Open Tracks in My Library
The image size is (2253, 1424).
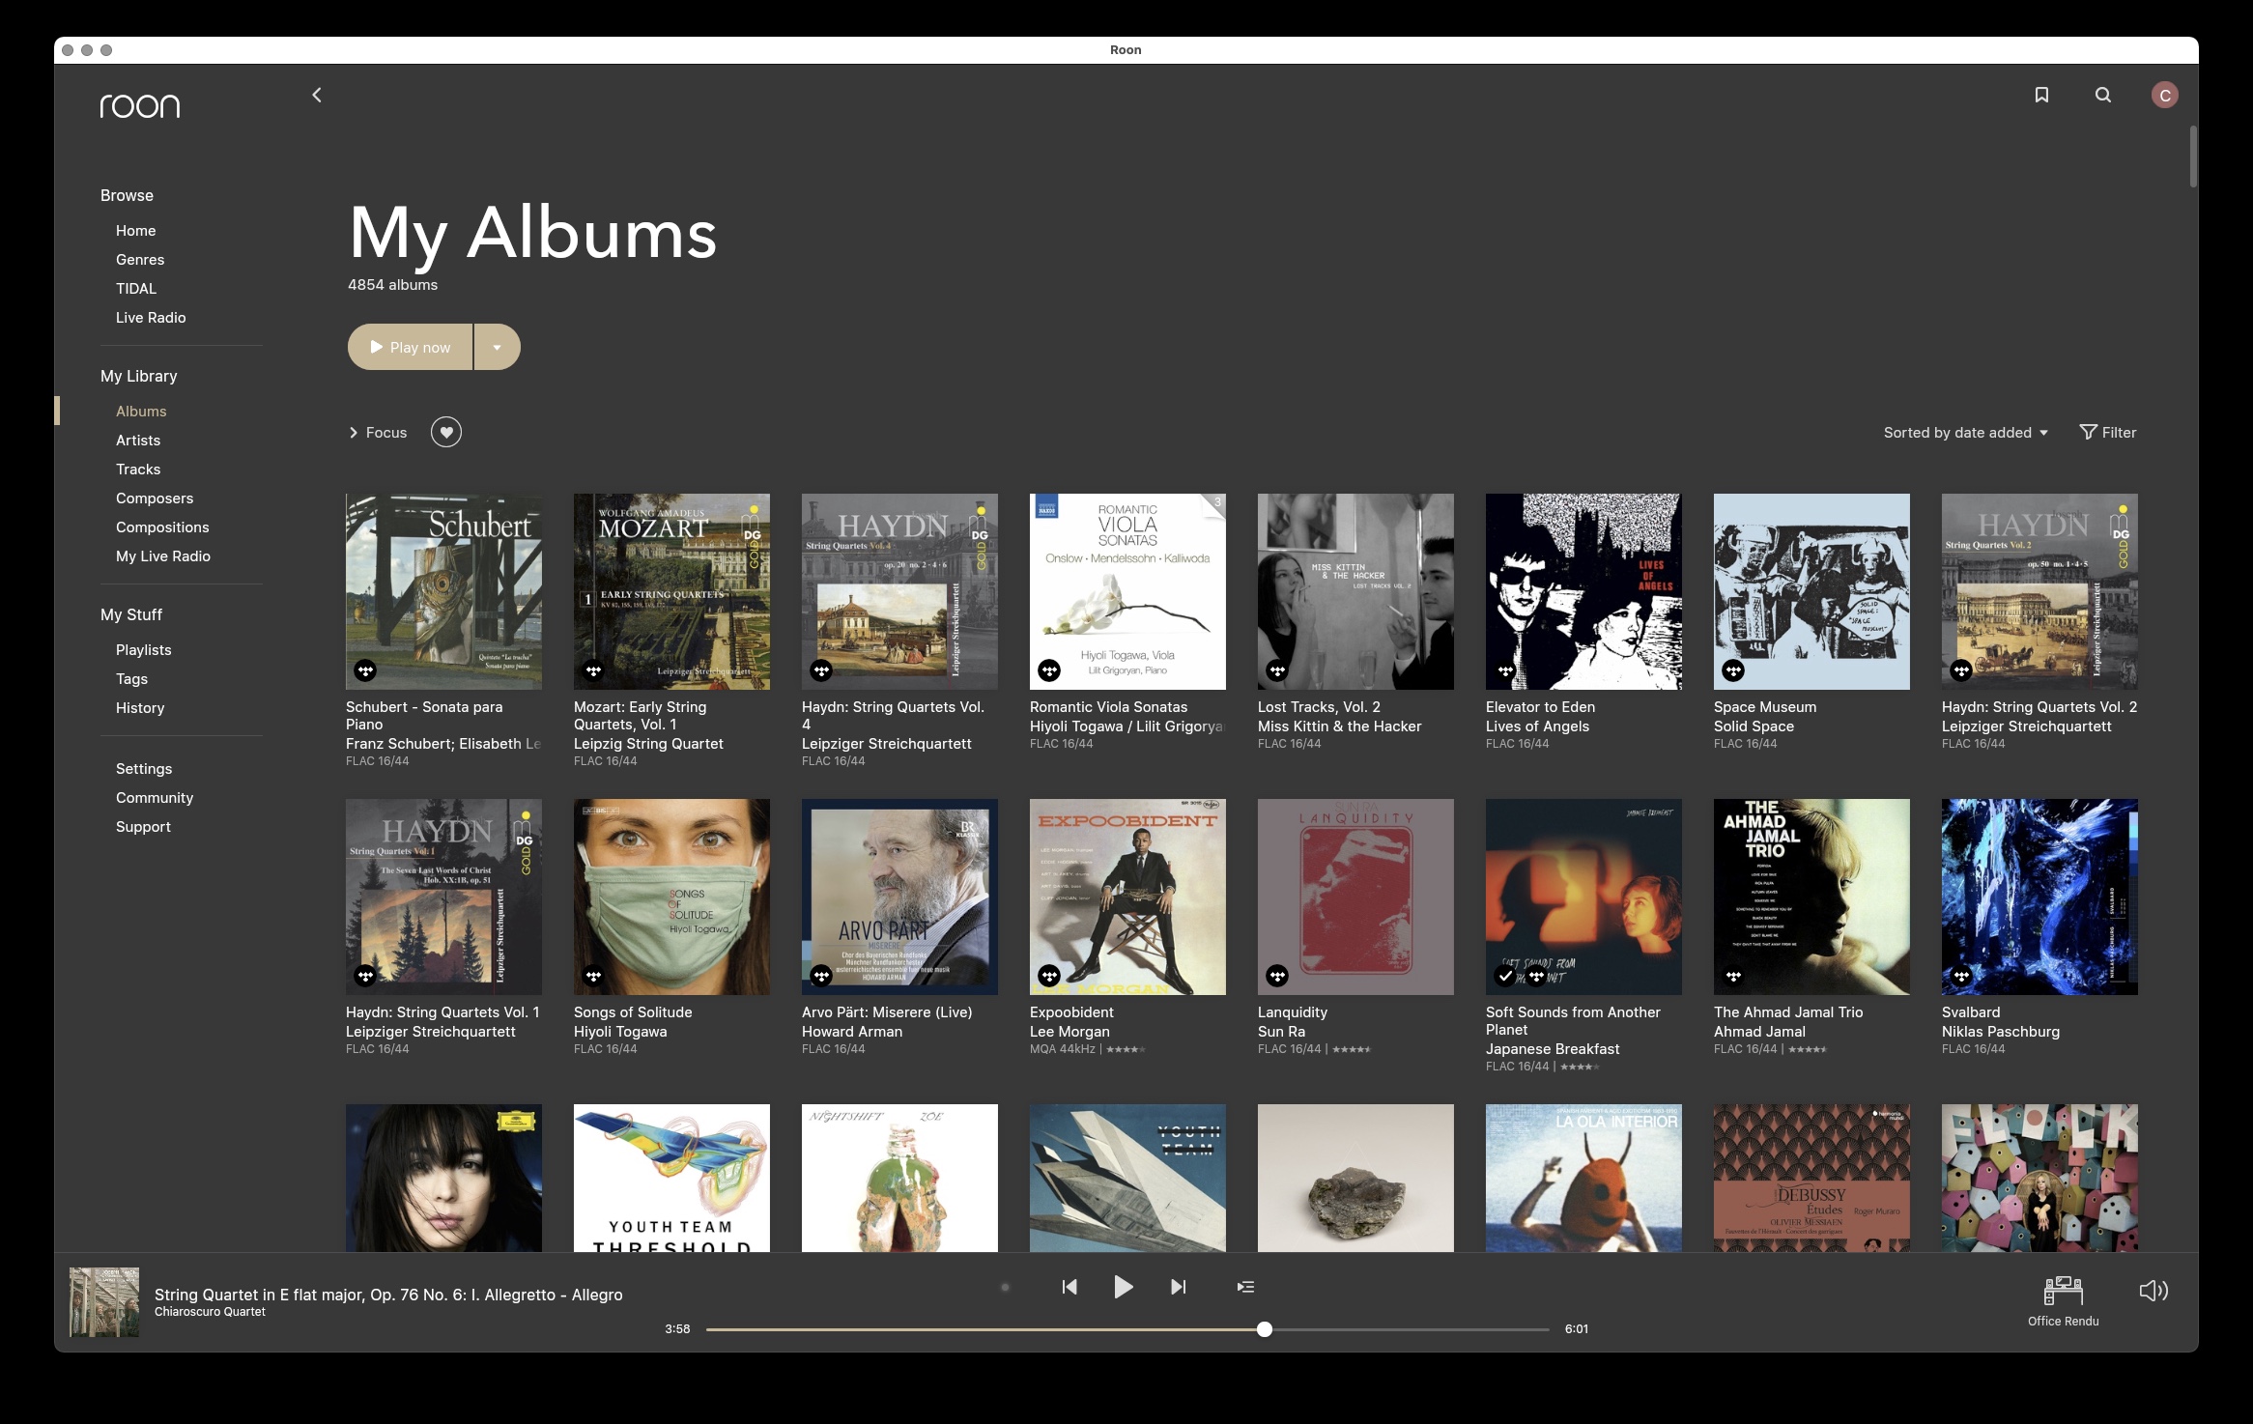click(138, 470)
